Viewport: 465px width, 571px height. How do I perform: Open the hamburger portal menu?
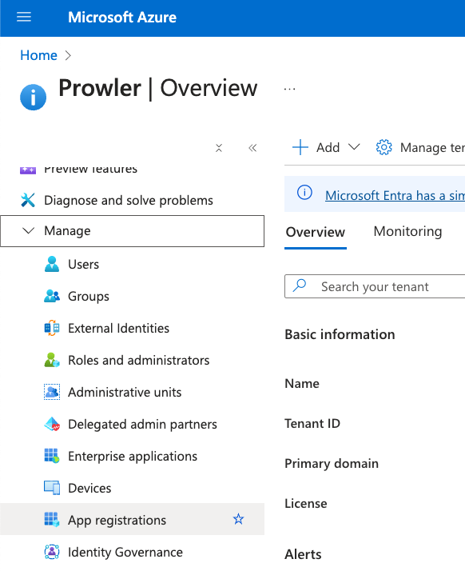[x=24, y=17]
